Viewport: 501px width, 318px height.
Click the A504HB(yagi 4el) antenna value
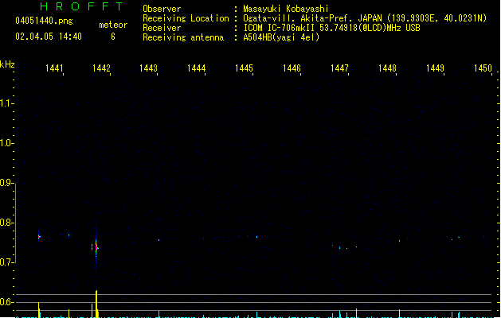(x=281, y=37)
